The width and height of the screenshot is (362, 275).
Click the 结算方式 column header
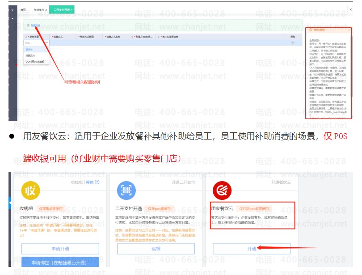point(58,37)
